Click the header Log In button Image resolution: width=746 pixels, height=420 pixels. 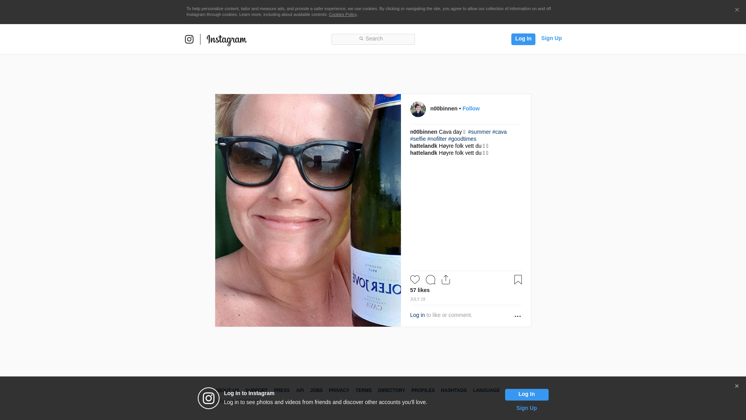coord(523,39)
